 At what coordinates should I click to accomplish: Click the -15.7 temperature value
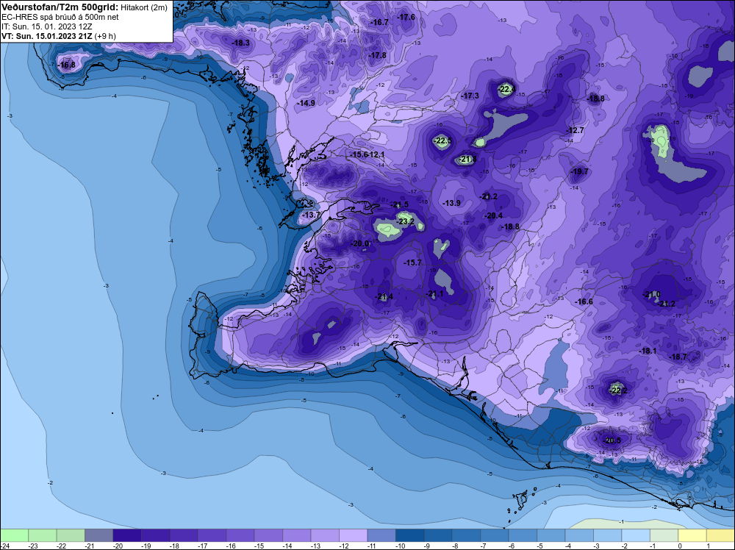coord(413,263)
